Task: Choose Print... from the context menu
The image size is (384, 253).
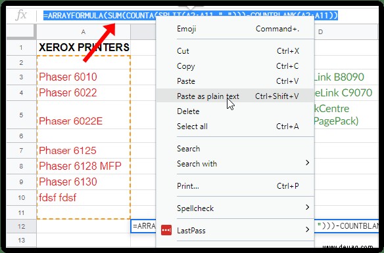Action: click(235, 186)
